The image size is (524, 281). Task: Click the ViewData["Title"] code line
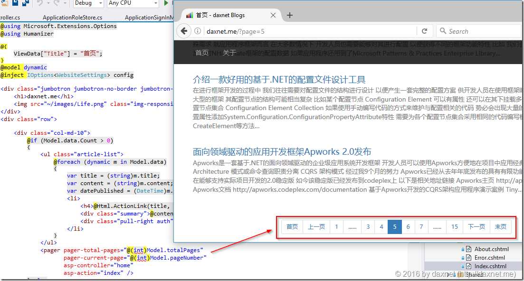tap(58, 53)
